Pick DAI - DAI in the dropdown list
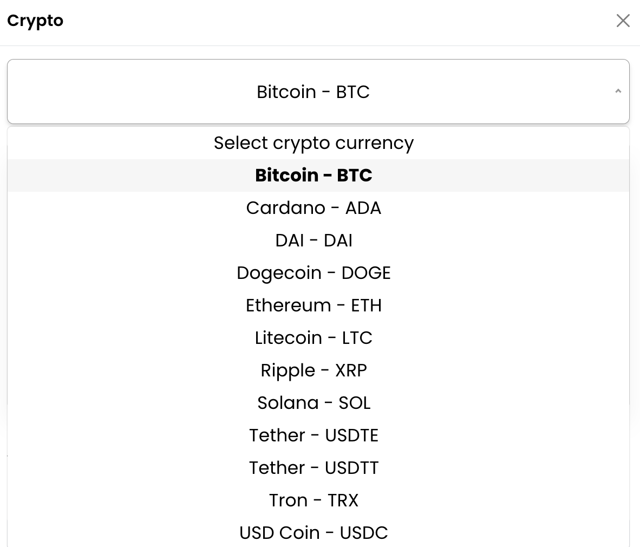 (x=314, y=240)
